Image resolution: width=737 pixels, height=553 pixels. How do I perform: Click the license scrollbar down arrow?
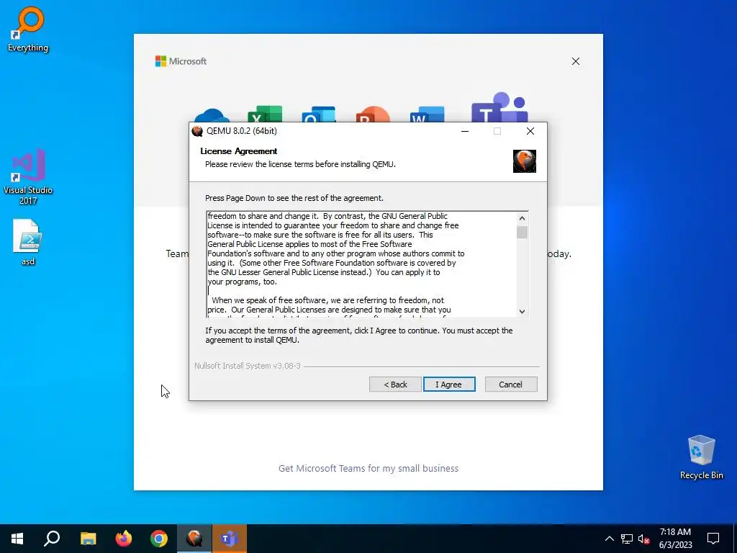[x=522, y=311]
